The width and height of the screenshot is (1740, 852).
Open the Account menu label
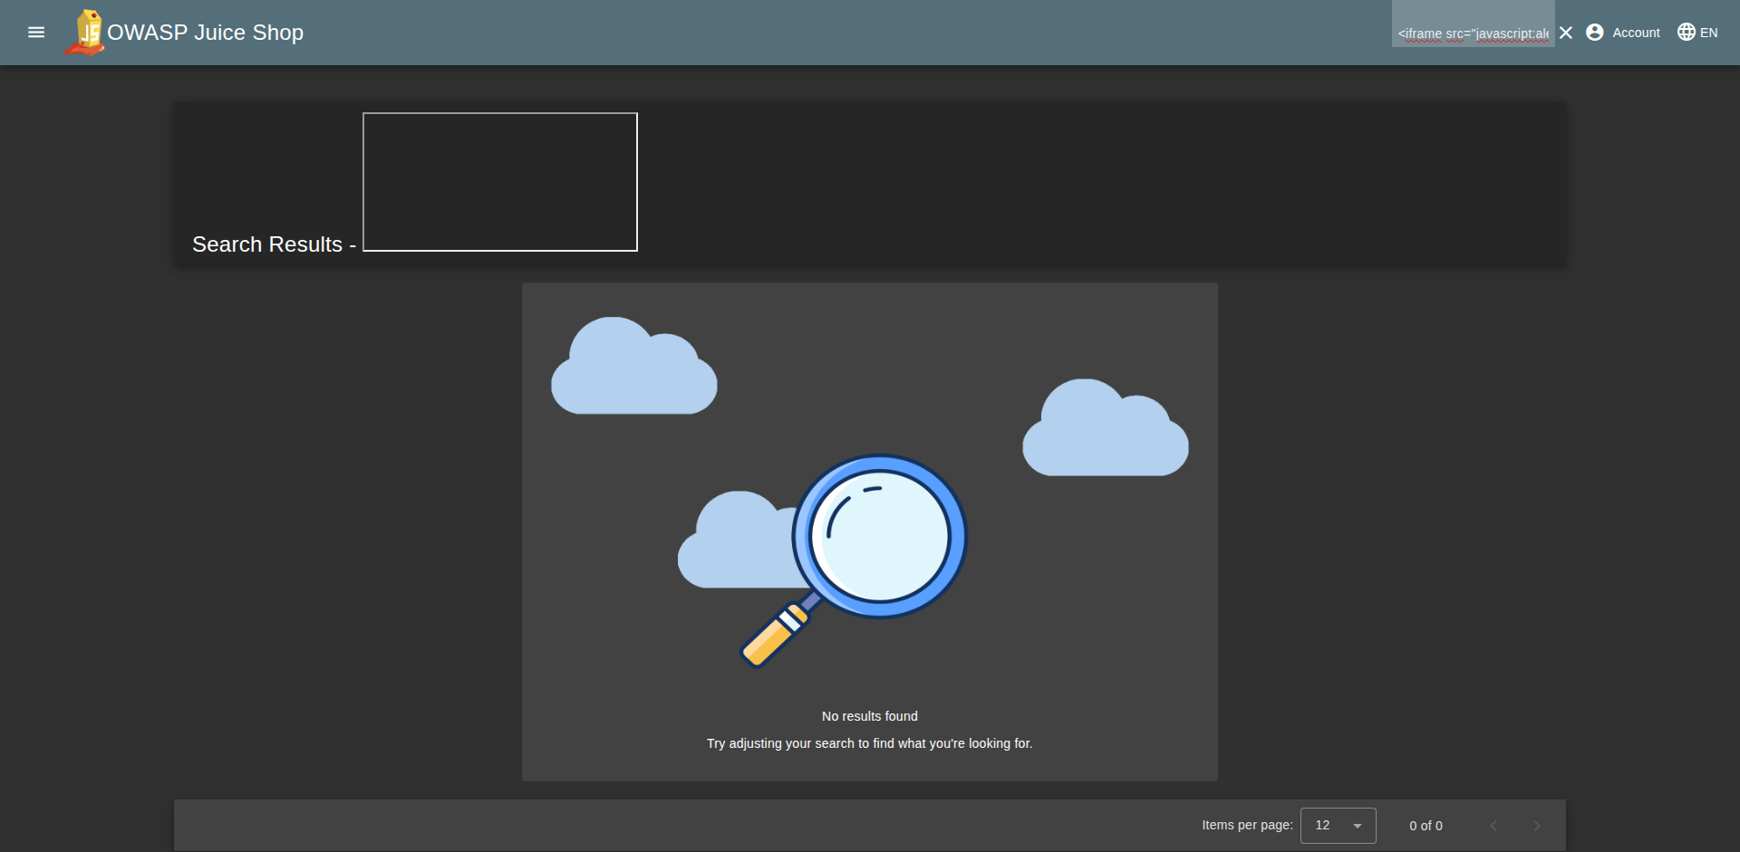1636,33
